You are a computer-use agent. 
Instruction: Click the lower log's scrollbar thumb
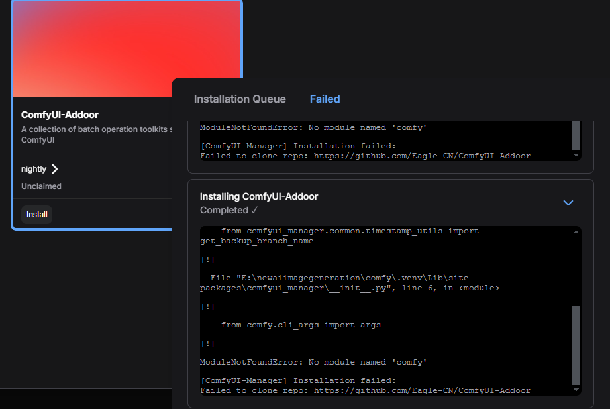[x=576, y=345]
